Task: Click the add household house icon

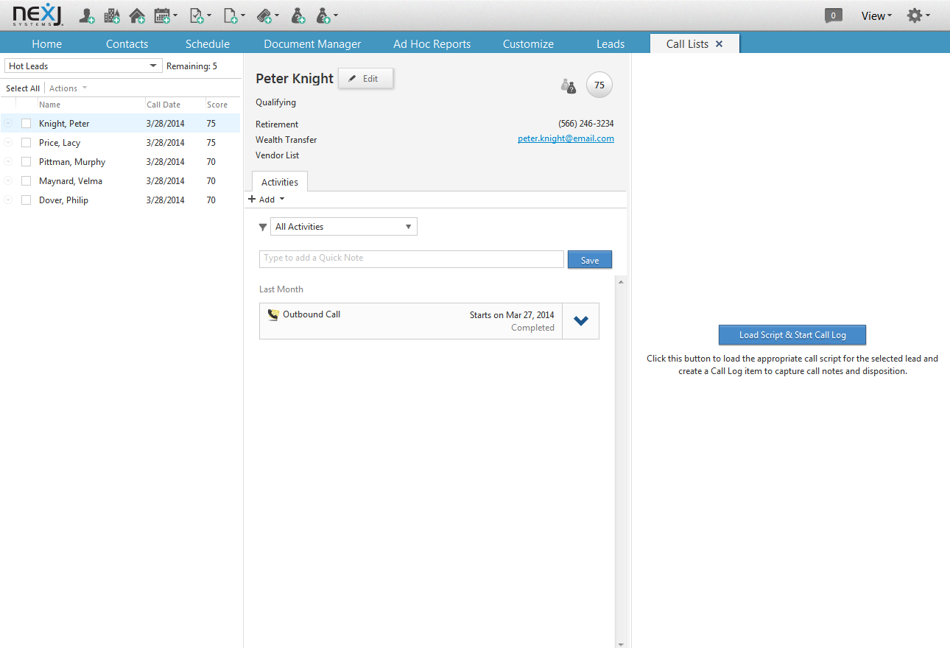Action: point(137,15)
